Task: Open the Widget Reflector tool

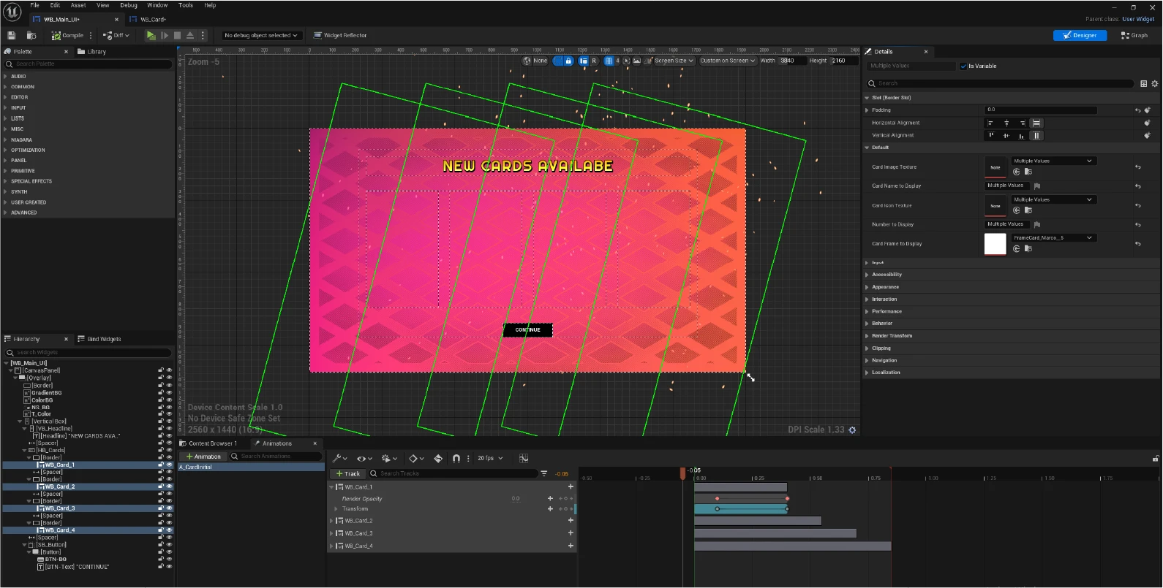Action: click(340, 35)
